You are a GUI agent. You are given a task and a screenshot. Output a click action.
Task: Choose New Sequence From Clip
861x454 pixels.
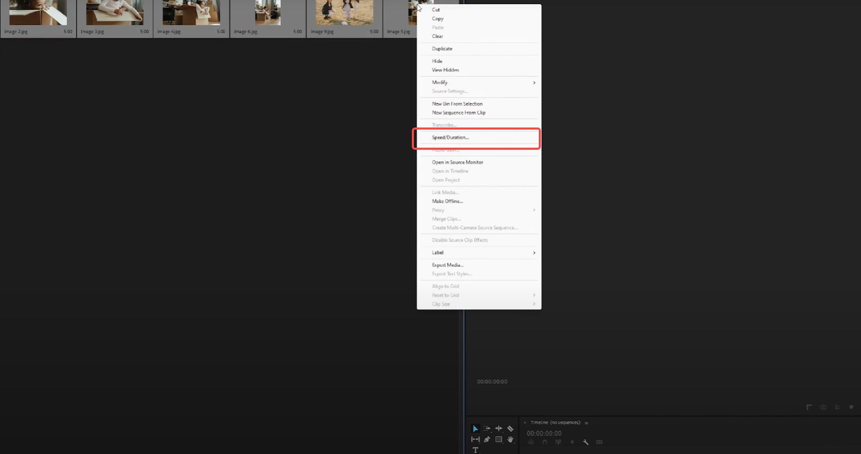pyautogui.click(x=479, y=112)
